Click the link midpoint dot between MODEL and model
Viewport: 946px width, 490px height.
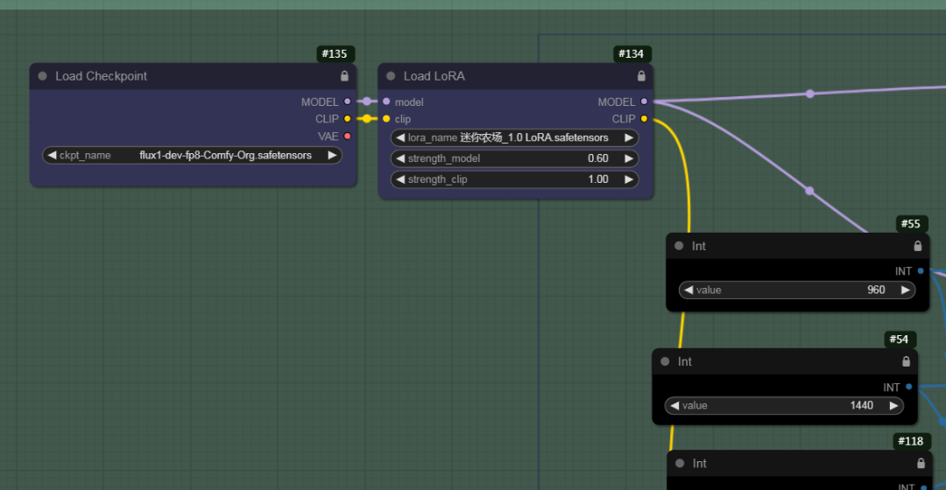[x=367, y=101]
